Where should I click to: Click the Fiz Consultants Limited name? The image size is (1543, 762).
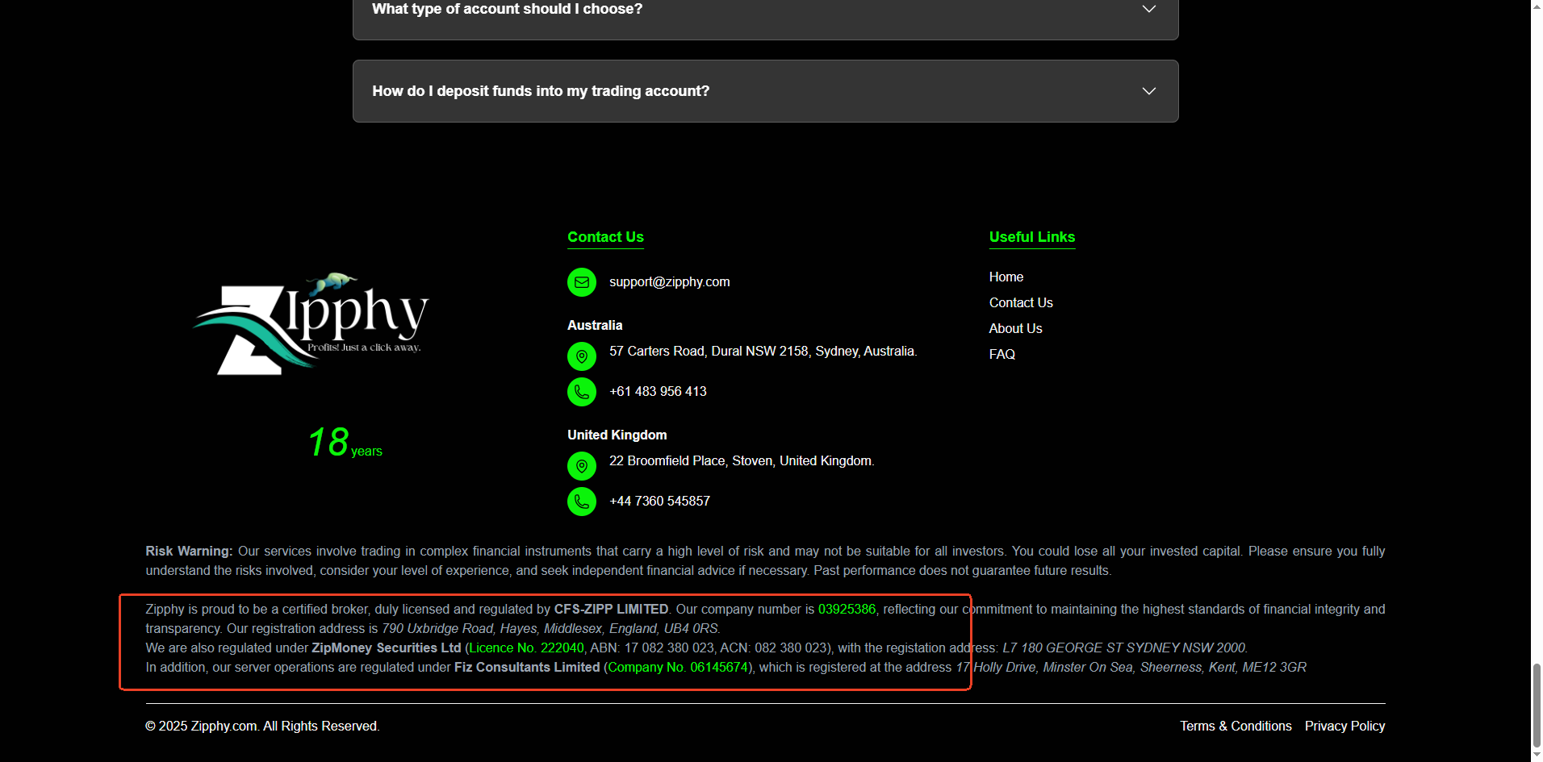point(527,667)
